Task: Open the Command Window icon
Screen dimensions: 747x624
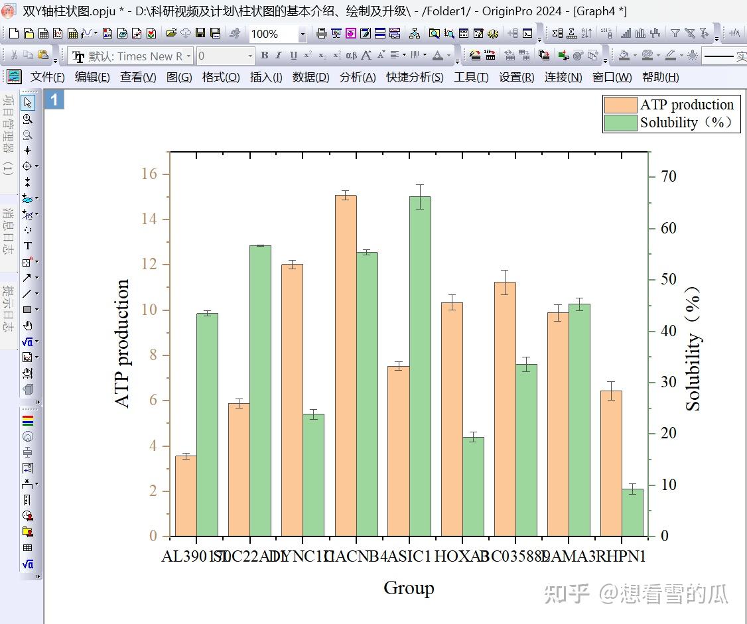Action: click(527, 33)
